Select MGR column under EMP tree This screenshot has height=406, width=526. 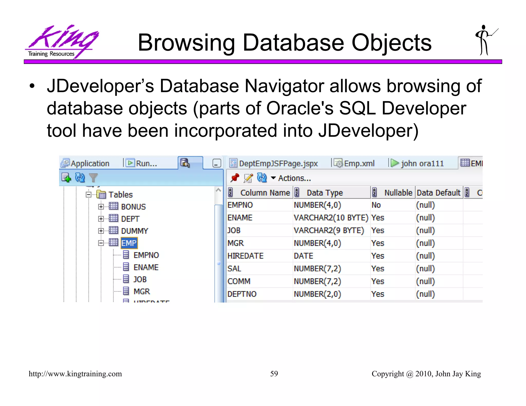click(x=142, y=291)
